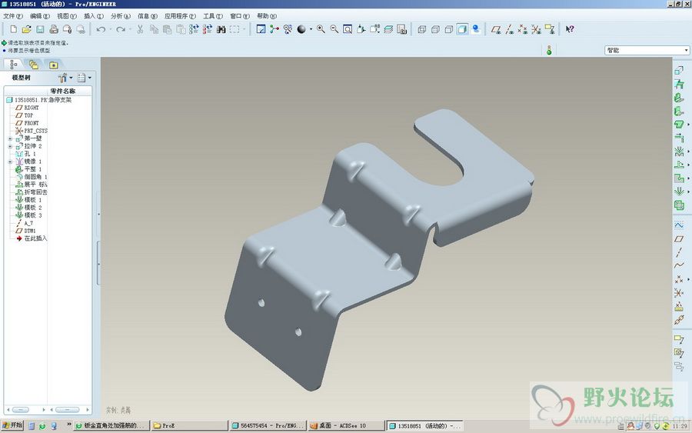
Task: Expand the 镜像 1 tree node
Action: coord(11,162)
